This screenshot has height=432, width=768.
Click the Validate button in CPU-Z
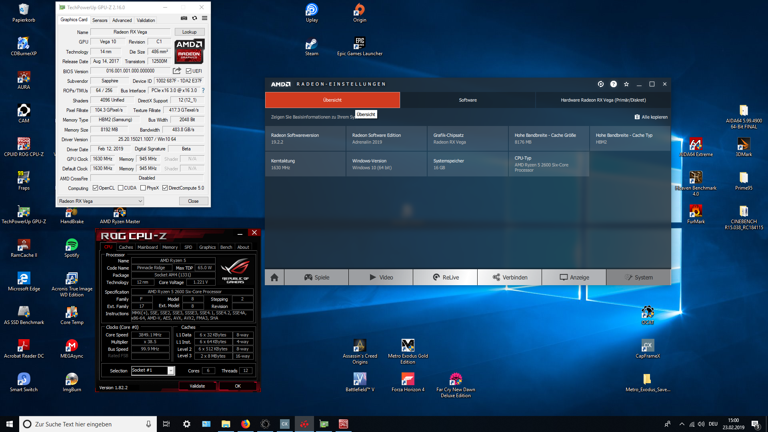click(197, 386)
